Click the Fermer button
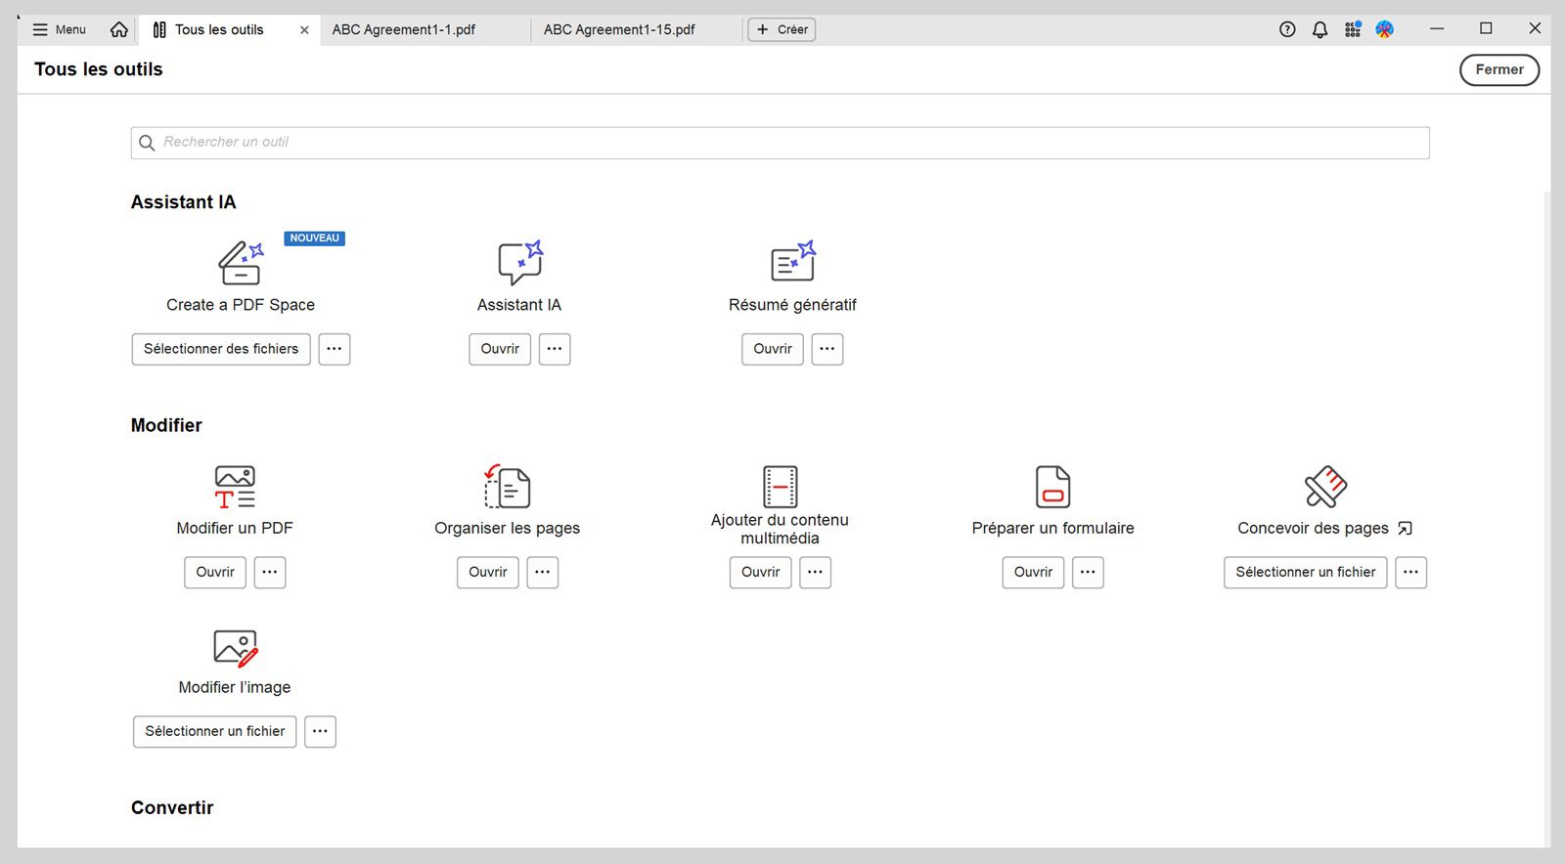The height and width of the screenshot is (864, 1565). coord(1499,69)
